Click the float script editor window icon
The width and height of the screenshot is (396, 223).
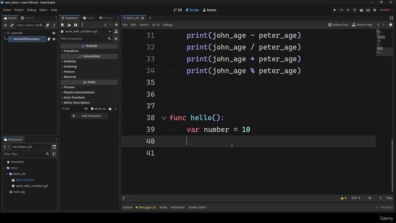[390, 25]
